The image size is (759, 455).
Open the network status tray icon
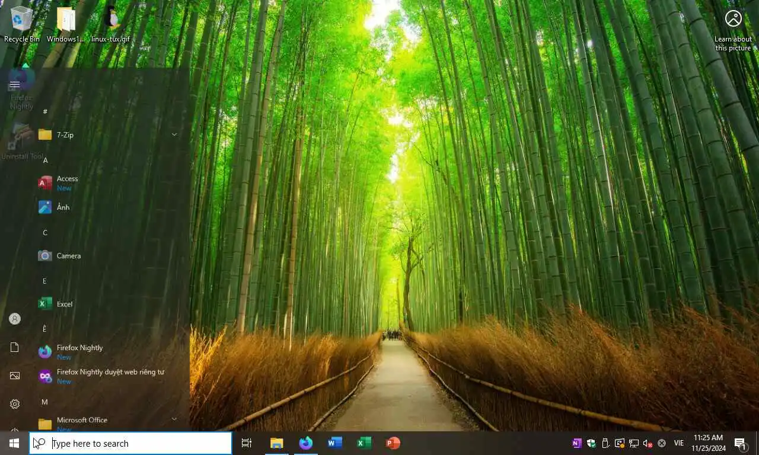(634, 443)
